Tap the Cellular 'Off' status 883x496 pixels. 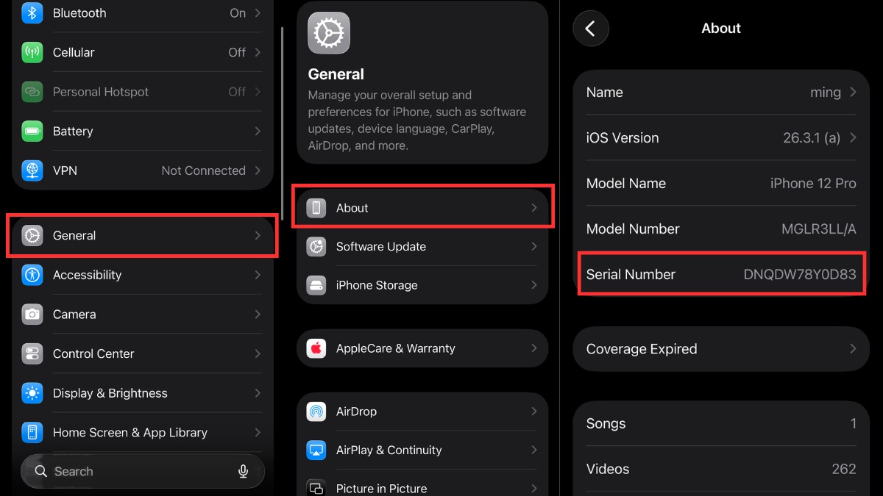[237, 52]
